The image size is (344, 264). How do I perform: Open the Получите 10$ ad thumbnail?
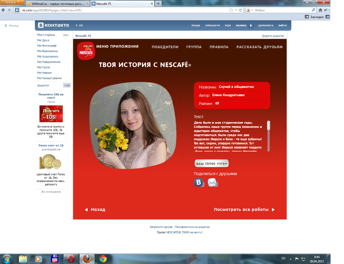tap(51, 114)
